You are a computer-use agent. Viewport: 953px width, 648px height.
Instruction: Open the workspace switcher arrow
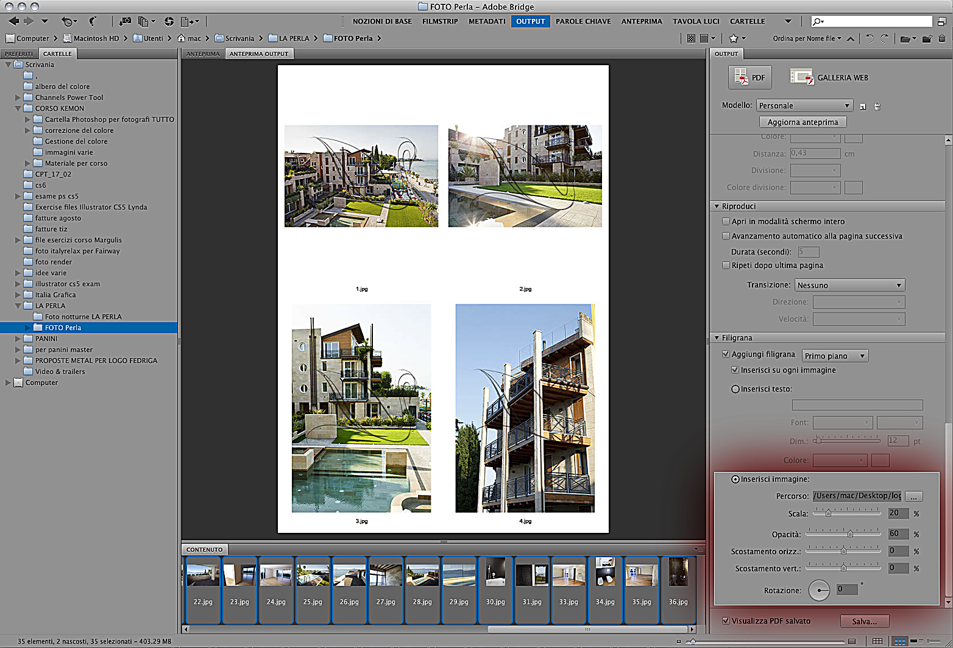(788, 21)
